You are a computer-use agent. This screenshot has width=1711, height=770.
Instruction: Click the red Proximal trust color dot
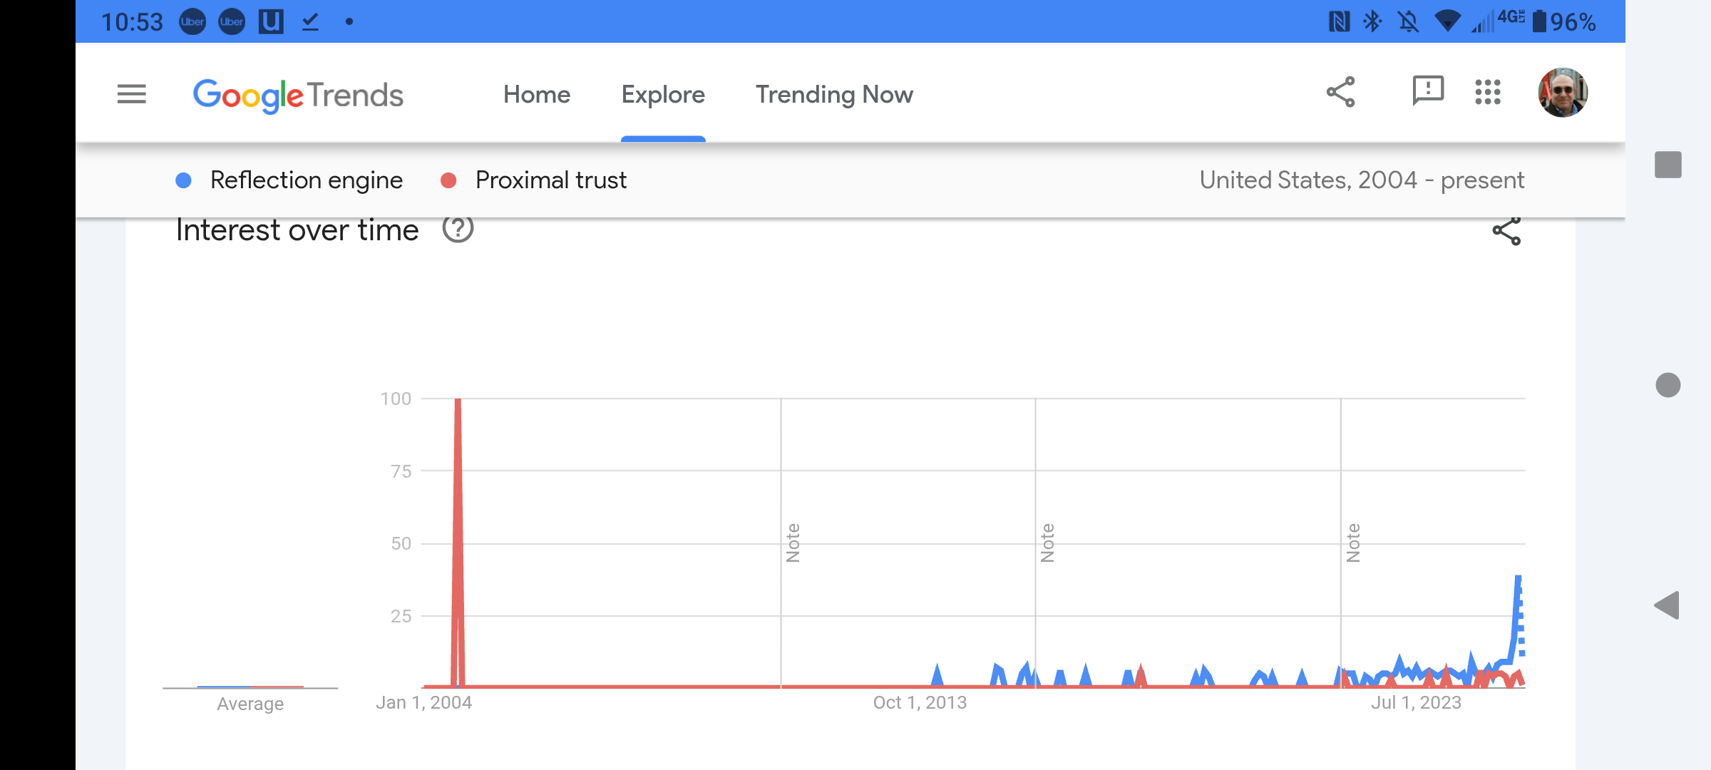pyautogui.click(x=448, y=181)
